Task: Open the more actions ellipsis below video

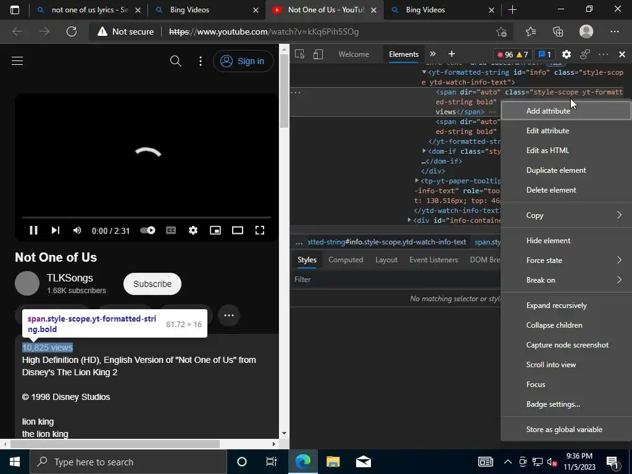Action: coord(229,315)
